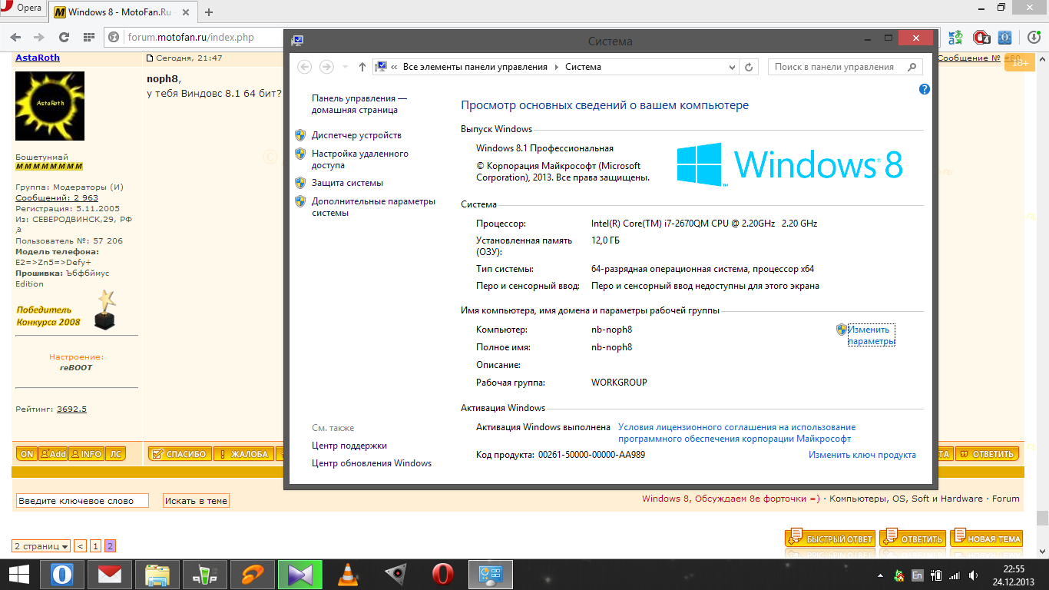
Task: Show hidden tray icons arrow
Action: (x=880, y=575)
